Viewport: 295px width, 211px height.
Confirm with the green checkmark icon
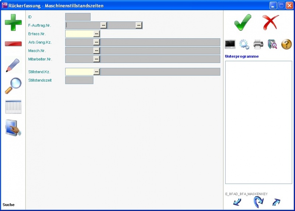click(242, 22)
